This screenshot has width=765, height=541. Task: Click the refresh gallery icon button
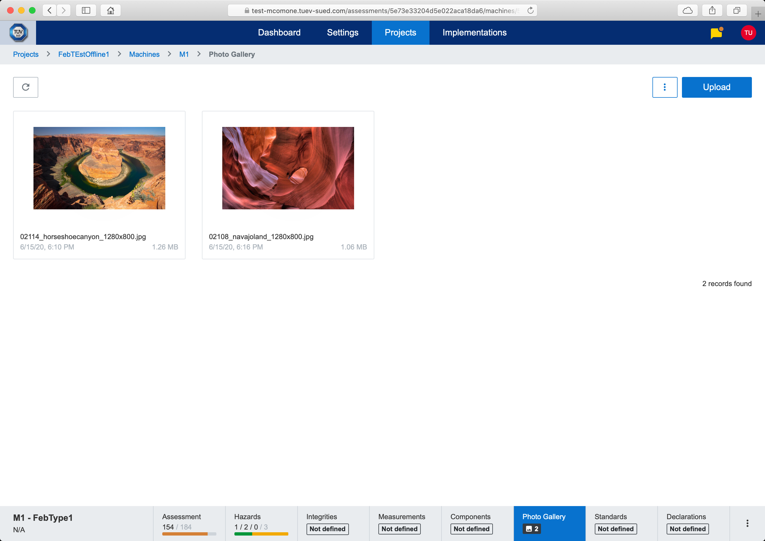[26, 87]
